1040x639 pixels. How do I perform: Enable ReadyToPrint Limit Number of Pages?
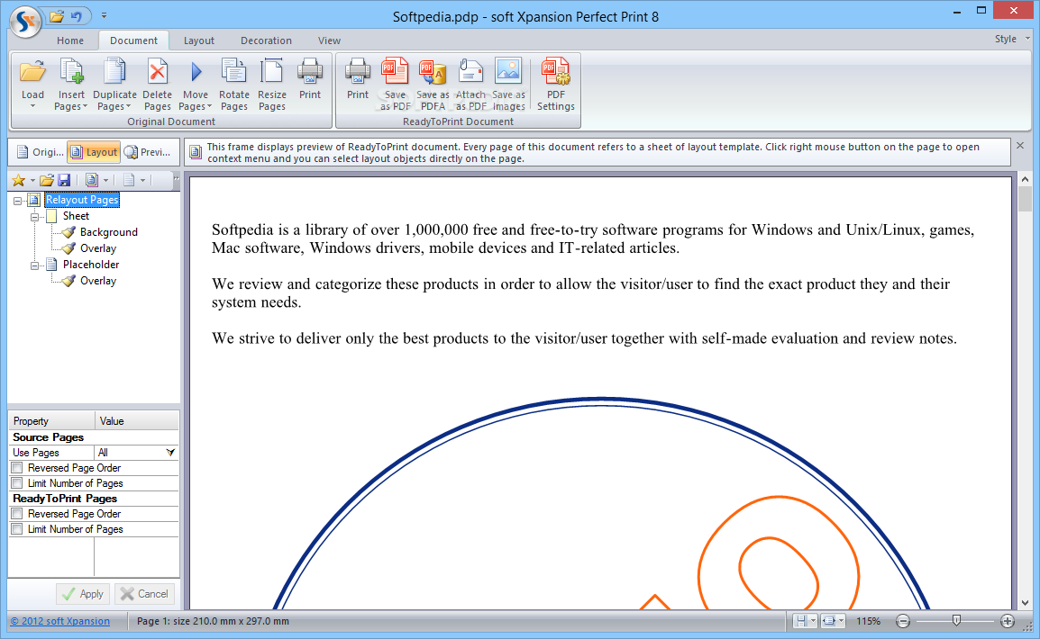[17, 528]
